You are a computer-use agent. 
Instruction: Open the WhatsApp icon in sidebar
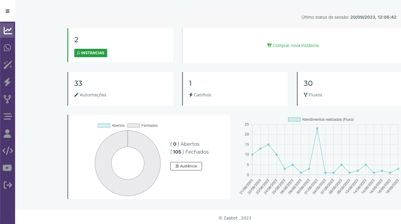[8, 48]
